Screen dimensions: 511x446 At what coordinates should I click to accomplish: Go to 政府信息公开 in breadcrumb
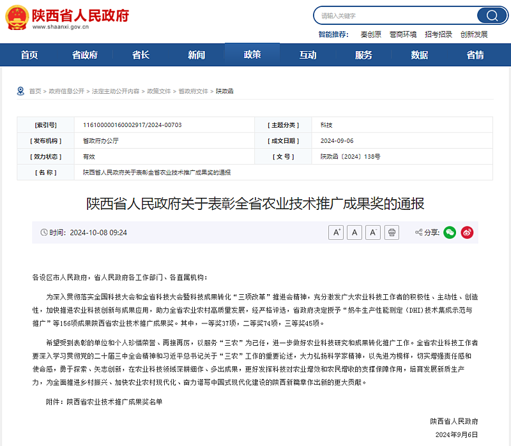point(66,91)
